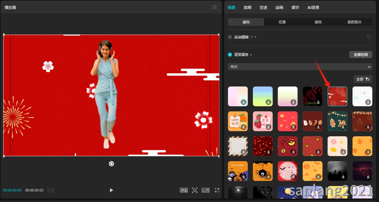
Task: Select the 蒙版 sub-tab
Action: click(318, 22)
